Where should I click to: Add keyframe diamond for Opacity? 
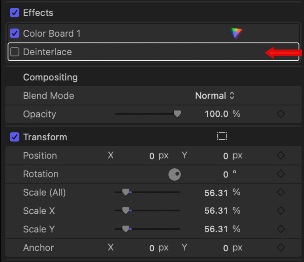click(281, 114)
